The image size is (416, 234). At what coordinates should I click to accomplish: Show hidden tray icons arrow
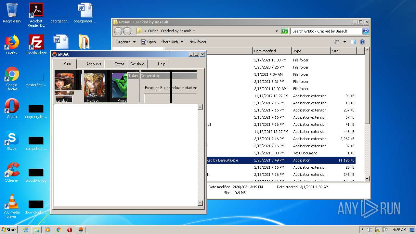coord(362,229)
